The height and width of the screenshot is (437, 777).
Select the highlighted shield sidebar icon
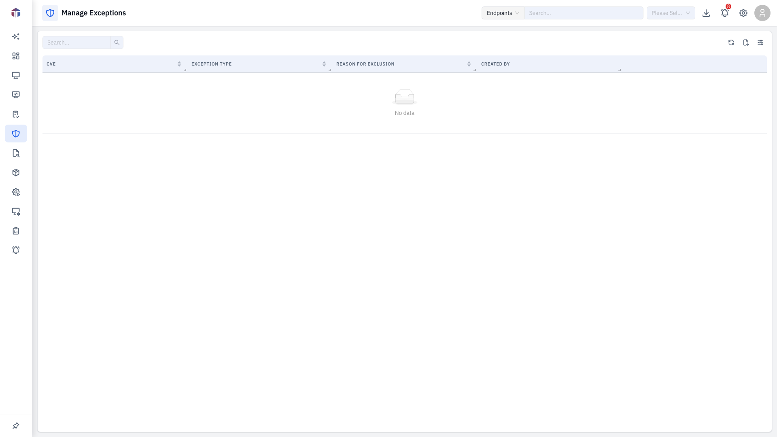(16, 134)
